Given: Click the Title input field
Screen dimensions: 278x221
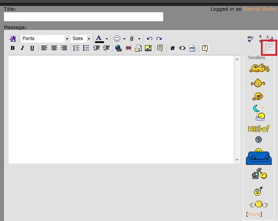Looking at the screenshot, I should (84, 17).
